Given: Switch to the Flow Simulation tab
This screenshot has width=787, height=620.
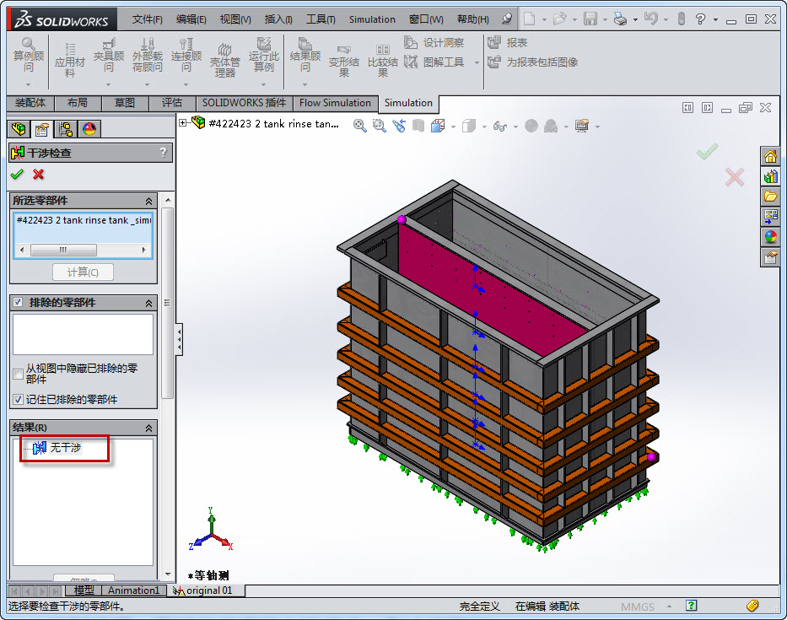Looking at the screenshot, I should point(335,103).
